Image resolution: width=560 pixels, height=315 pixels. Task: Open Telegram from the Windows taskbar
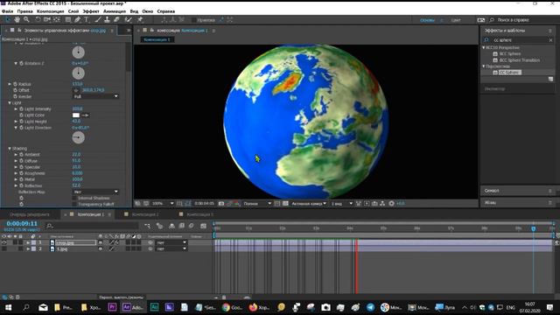371,307
